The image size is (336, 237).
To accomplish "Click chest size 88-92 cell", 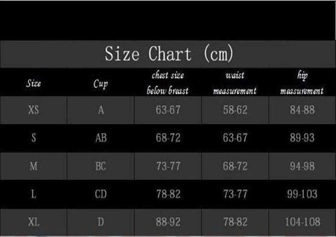I will 168,222.
